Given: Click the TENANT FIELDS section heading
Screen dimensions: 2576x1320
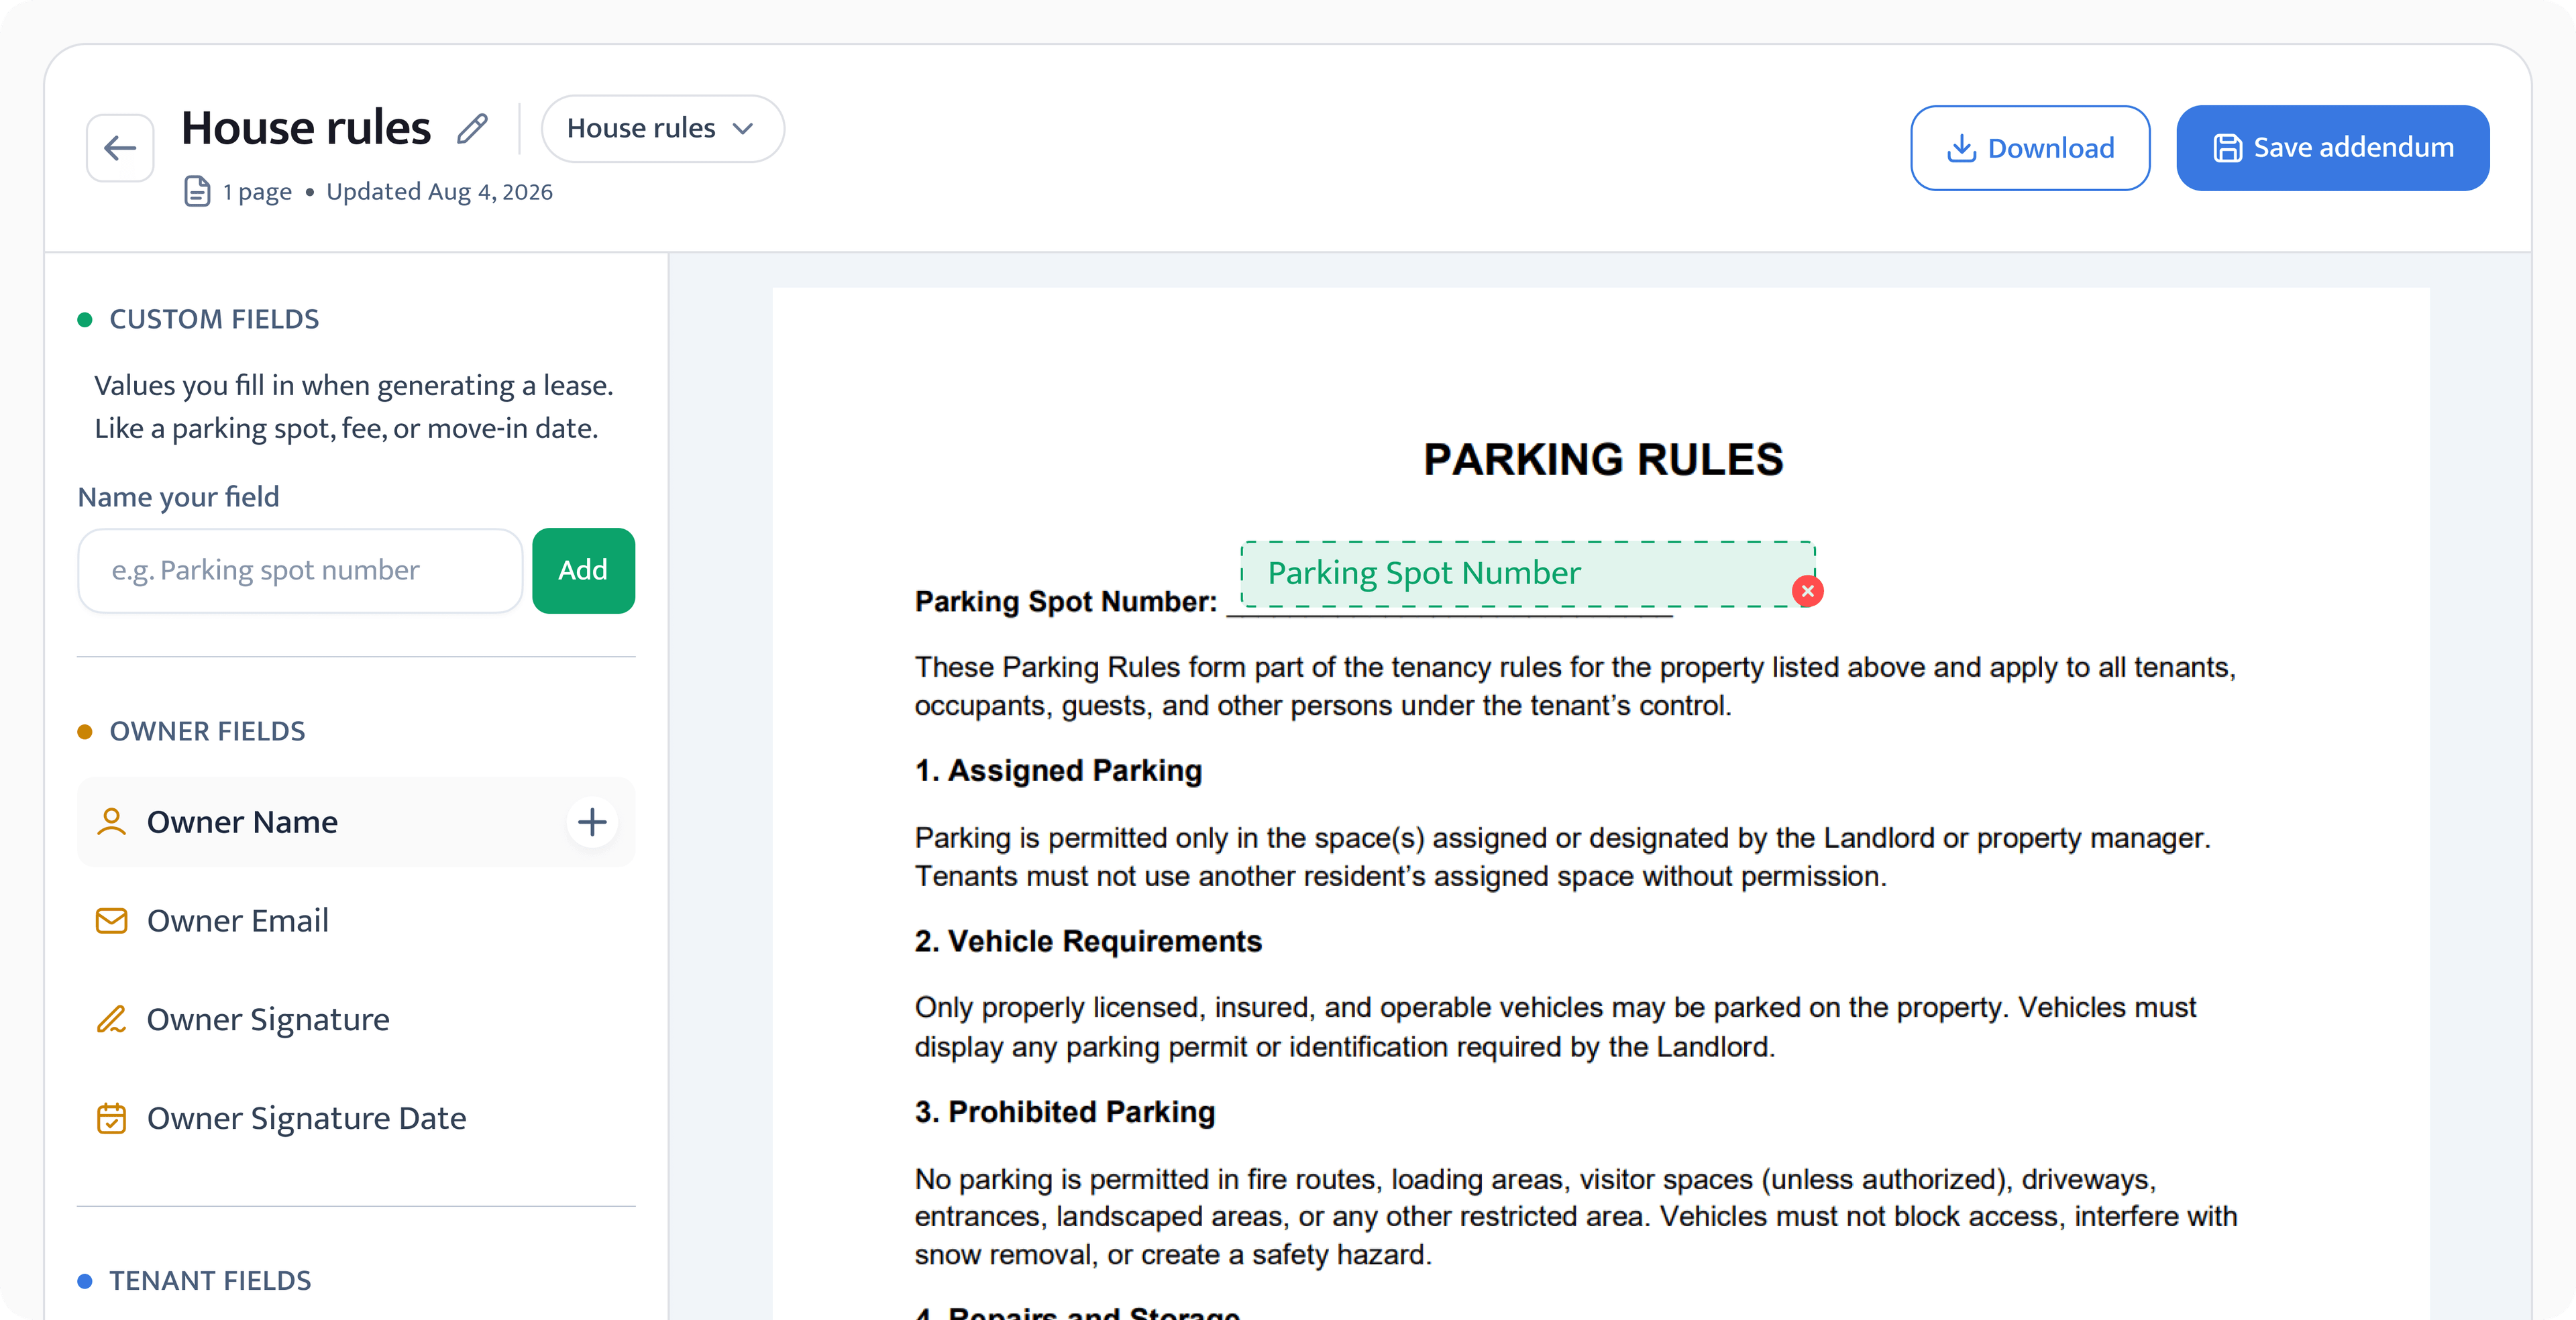Looking at the screenshot, I should tap(210, 1280).
